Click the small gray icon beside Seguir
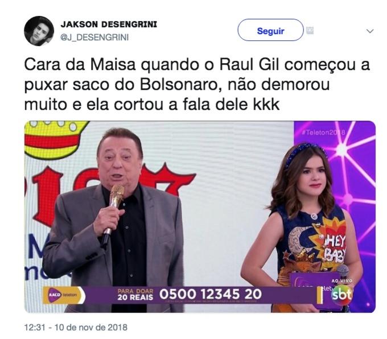The height and width of the screenshot is (339, 387). (310, 31)
